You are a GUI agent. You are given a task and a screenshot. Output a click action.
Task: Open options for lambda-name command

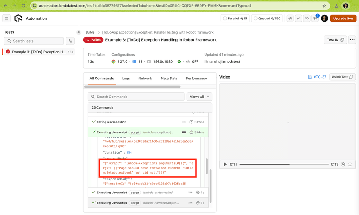tap(190, 203)
